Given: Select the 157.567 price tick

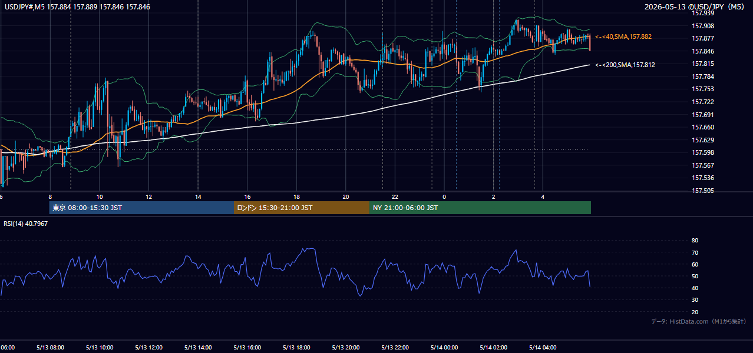Looking at the screenshot, I should click(x=704, y=165).
